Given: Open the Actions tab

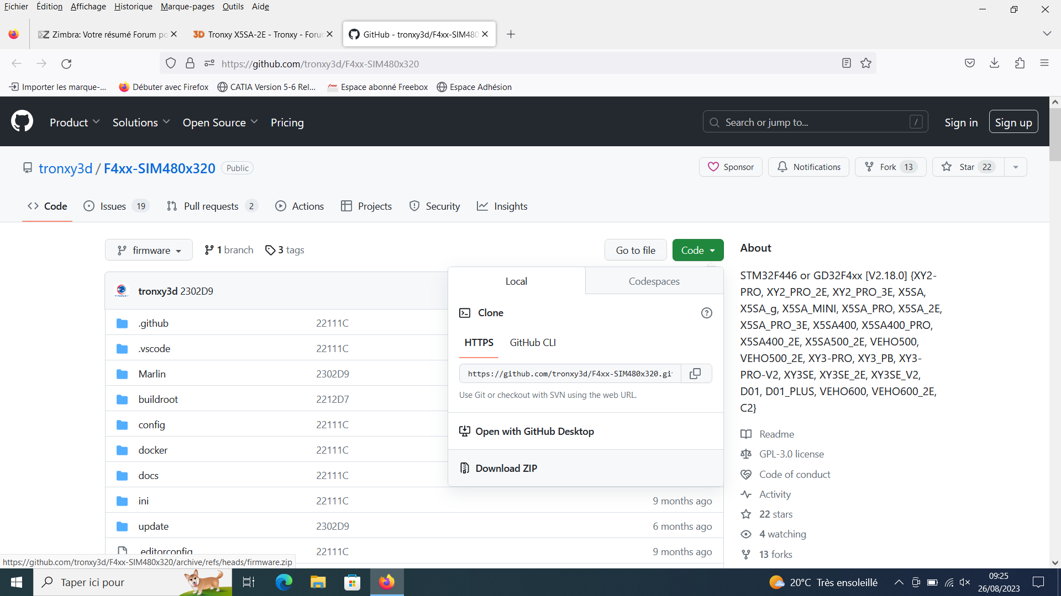Looking at the screenshot, I should click(300, 206).
